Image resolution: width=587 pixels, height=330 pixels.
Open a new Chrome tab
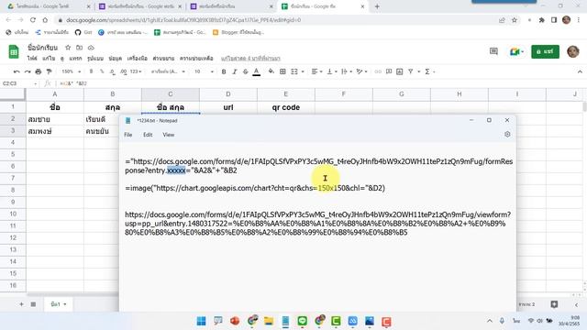pos(377,6)
